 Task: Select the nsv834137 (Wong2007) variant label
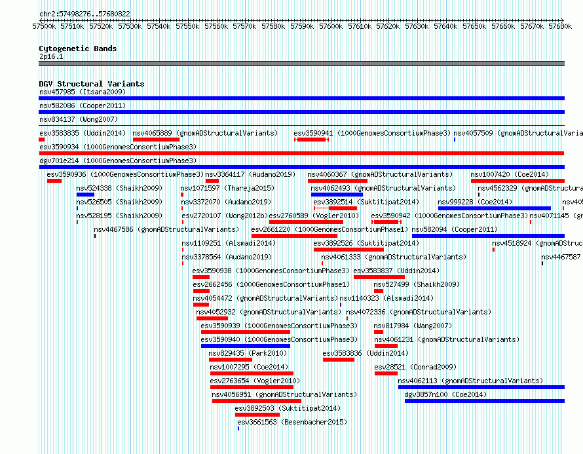tap(79, 119)
